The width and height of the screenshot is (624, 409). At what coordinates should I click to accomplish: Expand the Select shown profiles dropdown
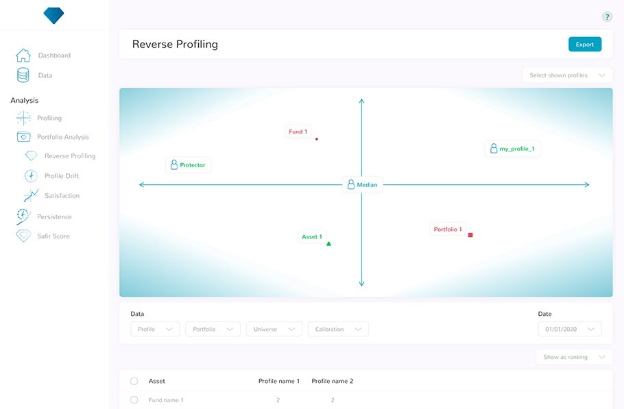pyautogui.click(x=566, y=75)
